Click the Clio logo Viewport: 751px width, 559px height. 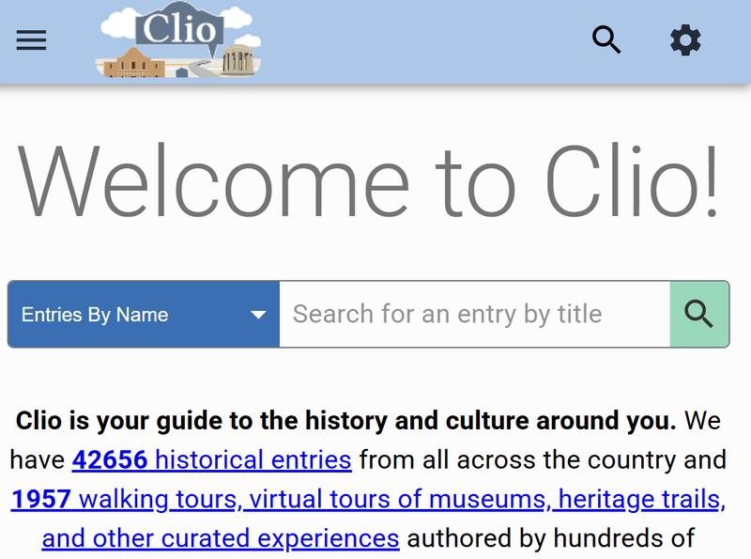178,40
